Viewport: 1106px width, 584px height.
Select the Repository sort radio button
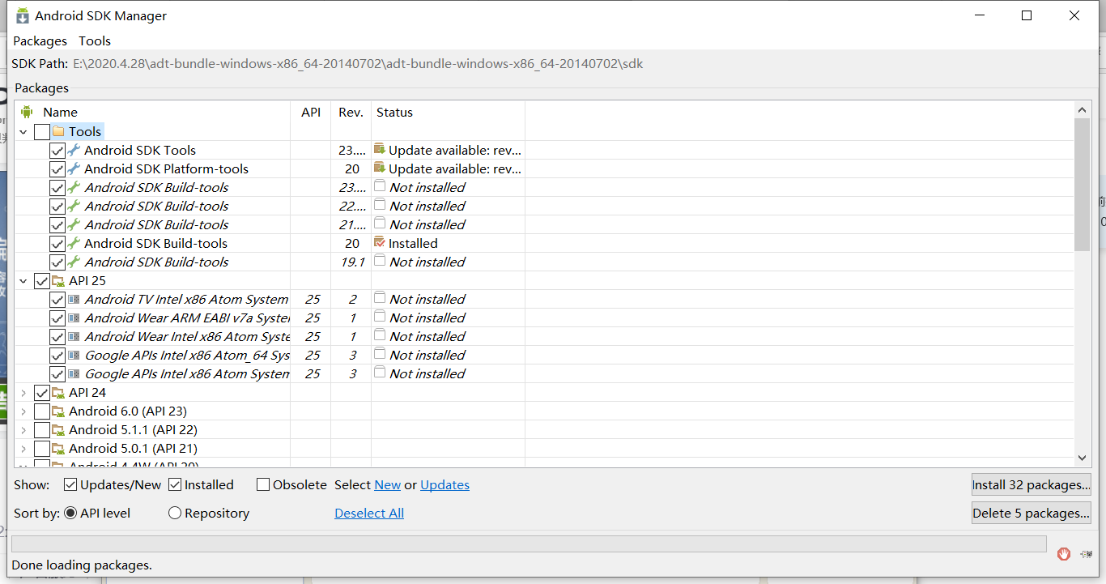click(x=175, y=513)
